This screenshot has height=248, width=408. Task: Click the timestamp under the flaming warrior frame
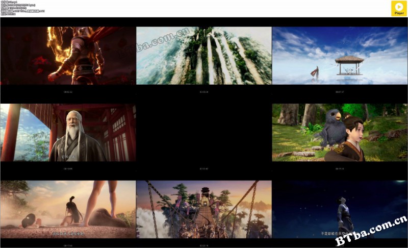(68, 92)
